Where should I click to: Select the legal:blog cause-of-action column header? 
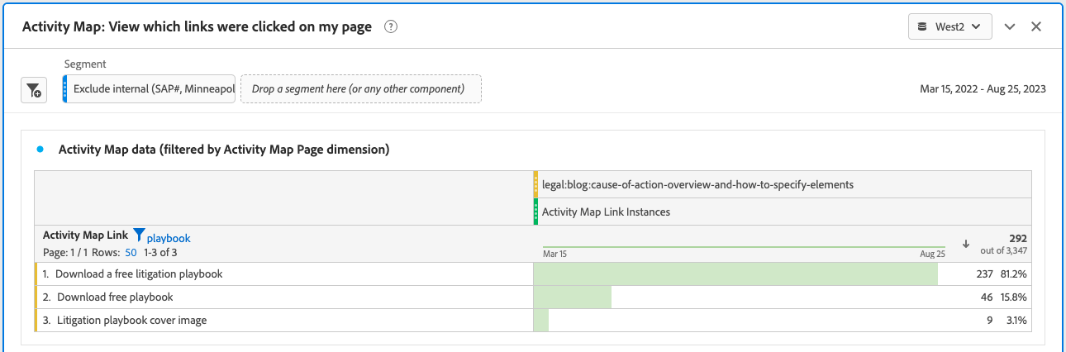(x=697, y=184)
